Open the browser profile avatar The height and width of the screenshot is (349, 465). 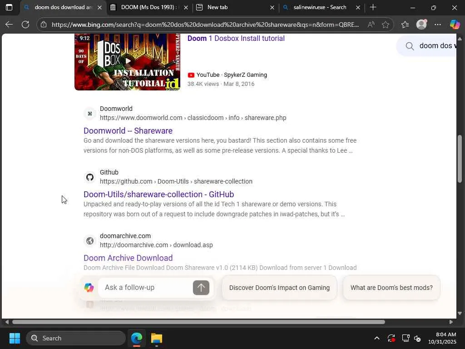(x=421, y=25)
